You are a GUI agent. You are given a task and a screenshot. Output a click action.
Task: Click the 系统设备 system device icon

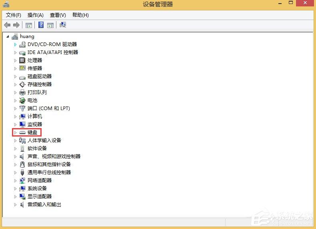tap(22, 189)
